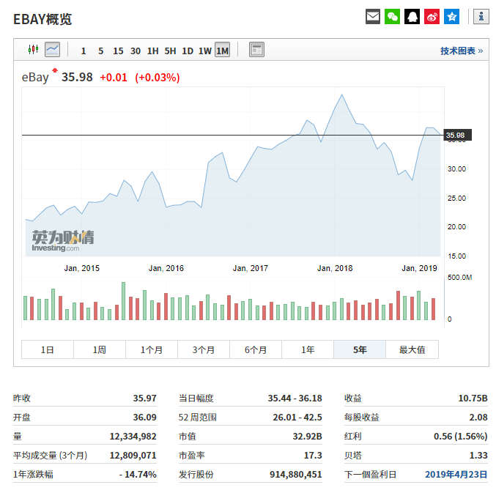The height and width of the screenshot is (493, 496).
Task: Set the chart interval to 5 minutes
Action: [x=101, y=51]
